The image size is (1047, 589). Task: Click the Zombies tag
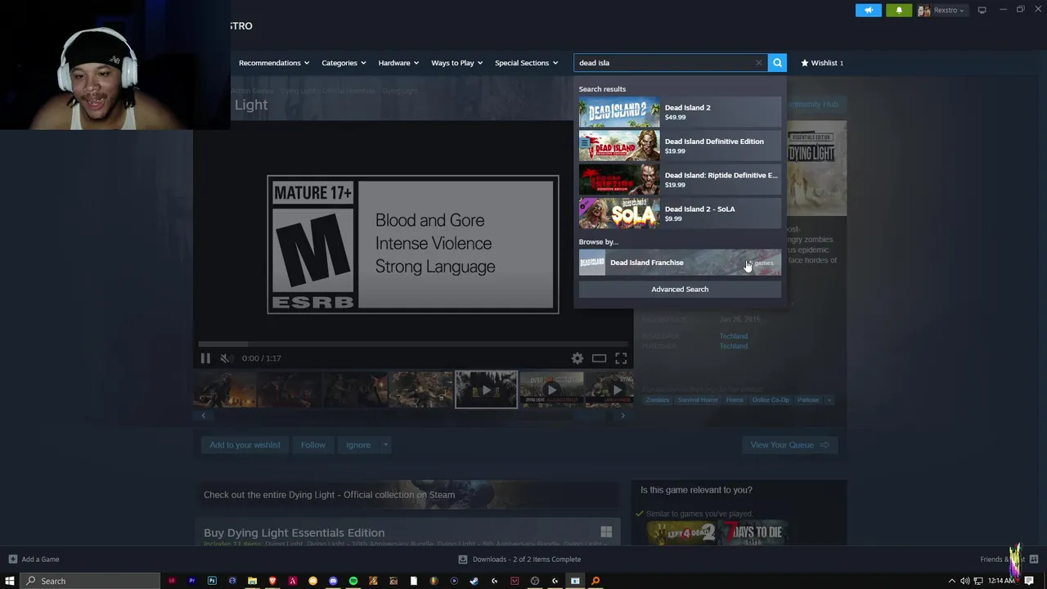(657, 400)
